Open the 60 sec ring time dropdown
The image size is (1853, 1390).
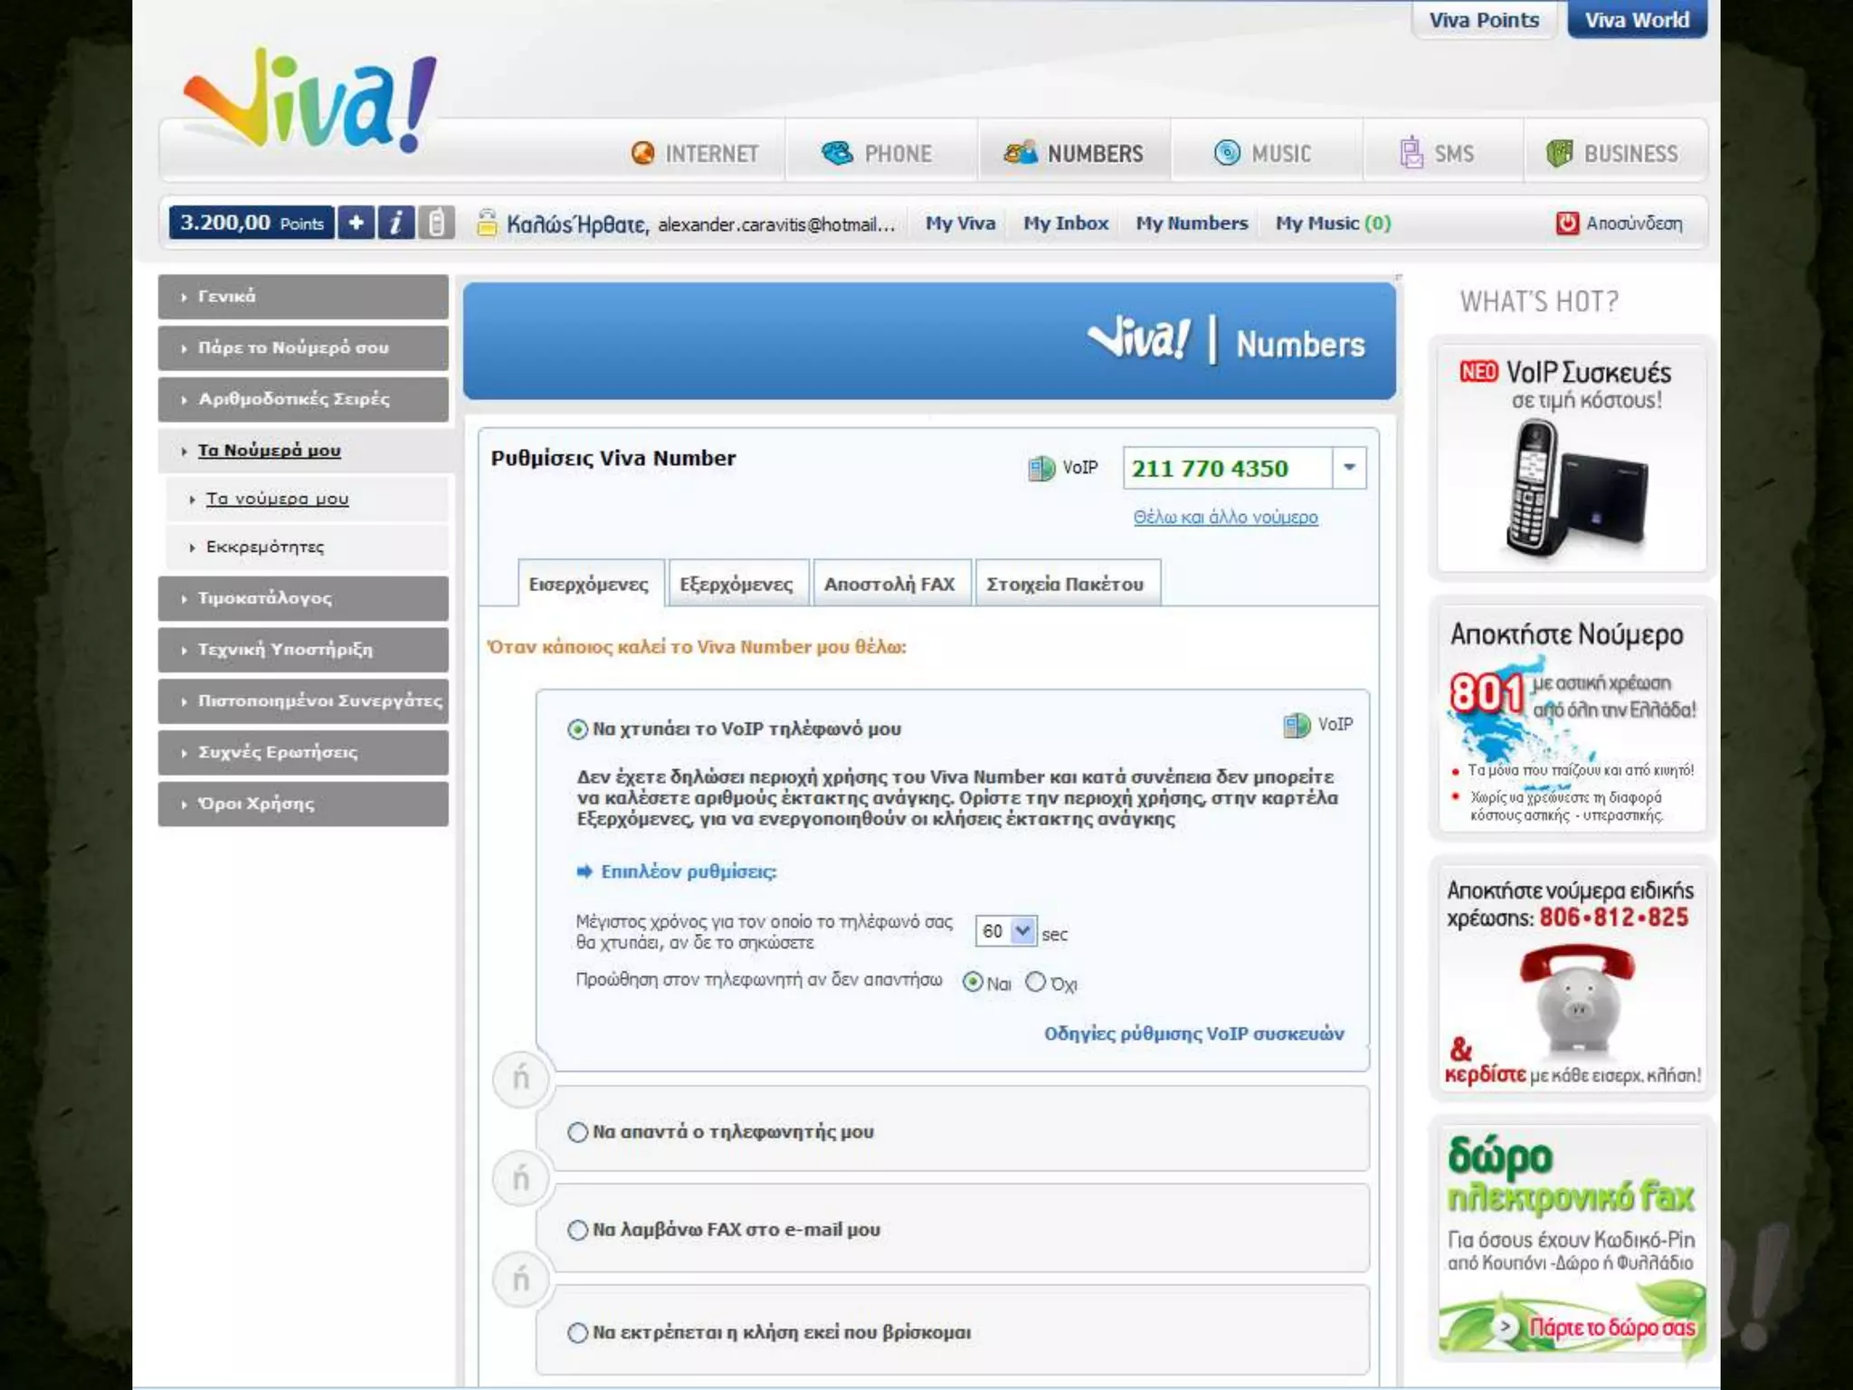[1022, 930]
